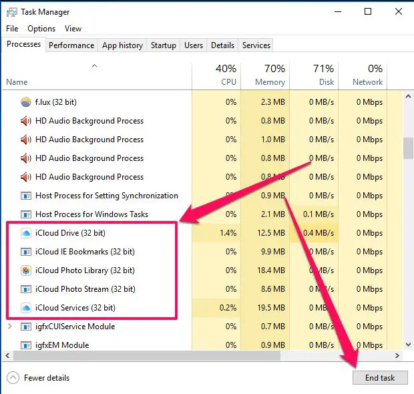Select iCloud IE Bookmarks (32 bit) process

pos(85,252)
